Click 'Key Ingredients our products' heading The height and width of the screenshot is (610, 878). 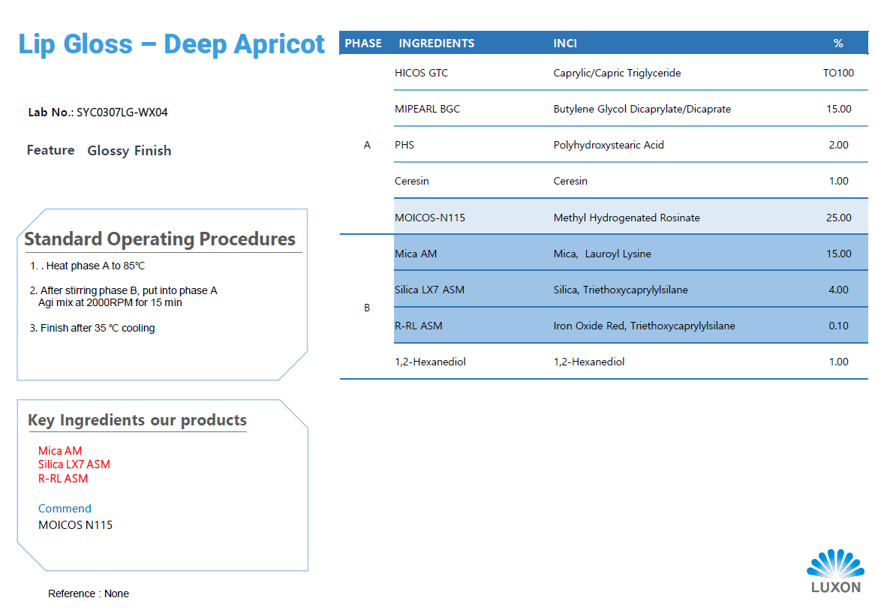[x=137, y=420]
